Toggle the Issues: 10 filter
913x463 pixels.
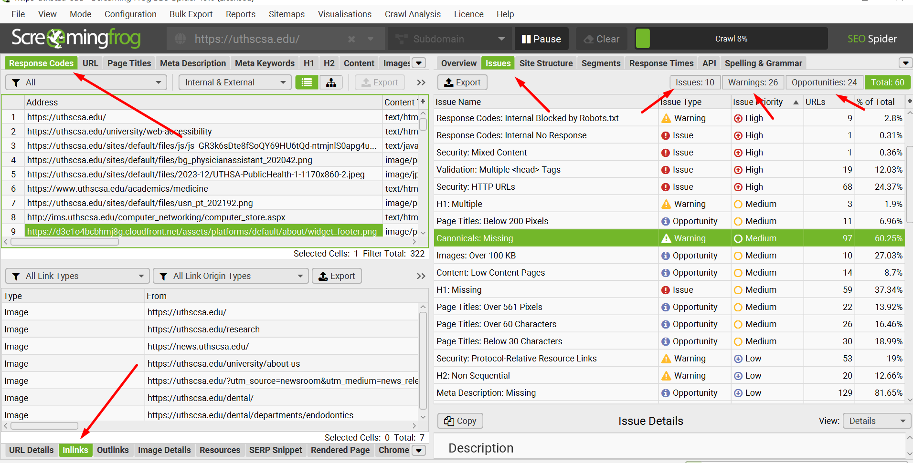click(x=695, y=82)
